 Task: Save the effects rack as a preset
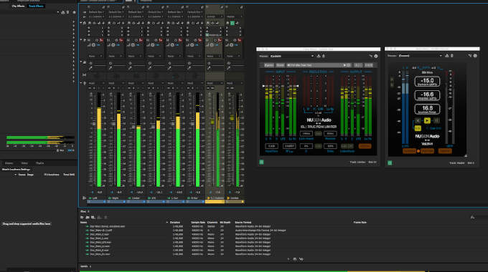63,12
